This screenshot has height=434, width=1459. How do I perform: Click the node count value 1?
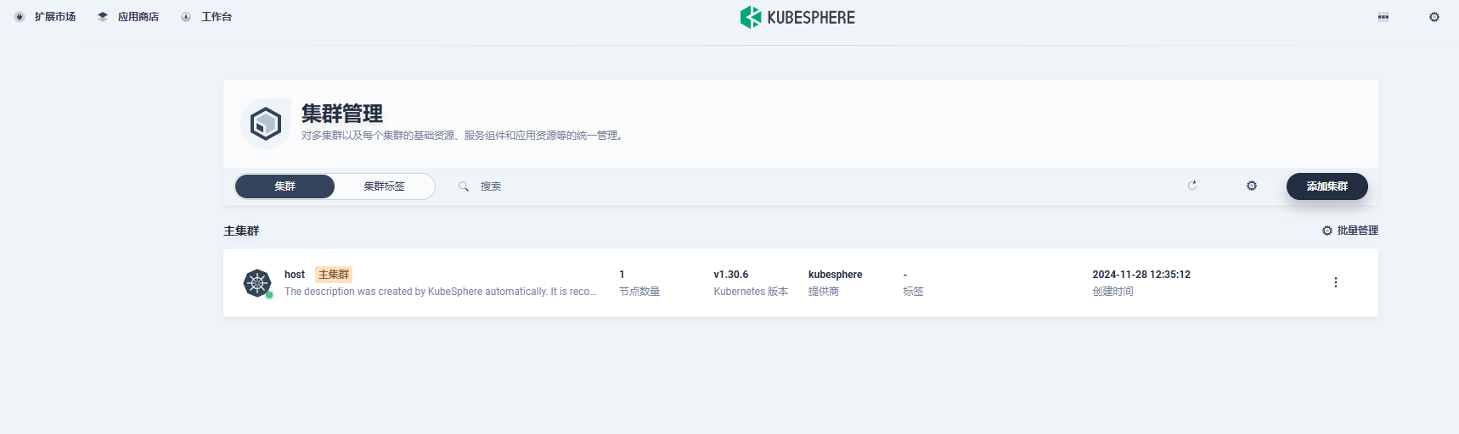tap(622, 275)
